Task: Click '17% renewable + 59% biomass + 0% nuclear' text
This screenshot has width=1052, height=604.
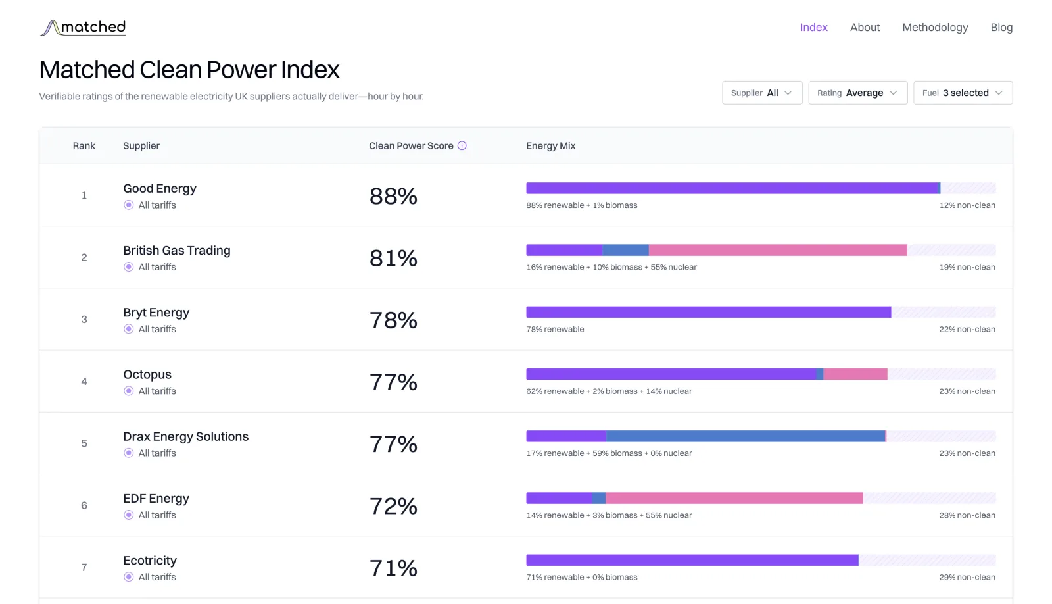Action: tap(609, 453)
